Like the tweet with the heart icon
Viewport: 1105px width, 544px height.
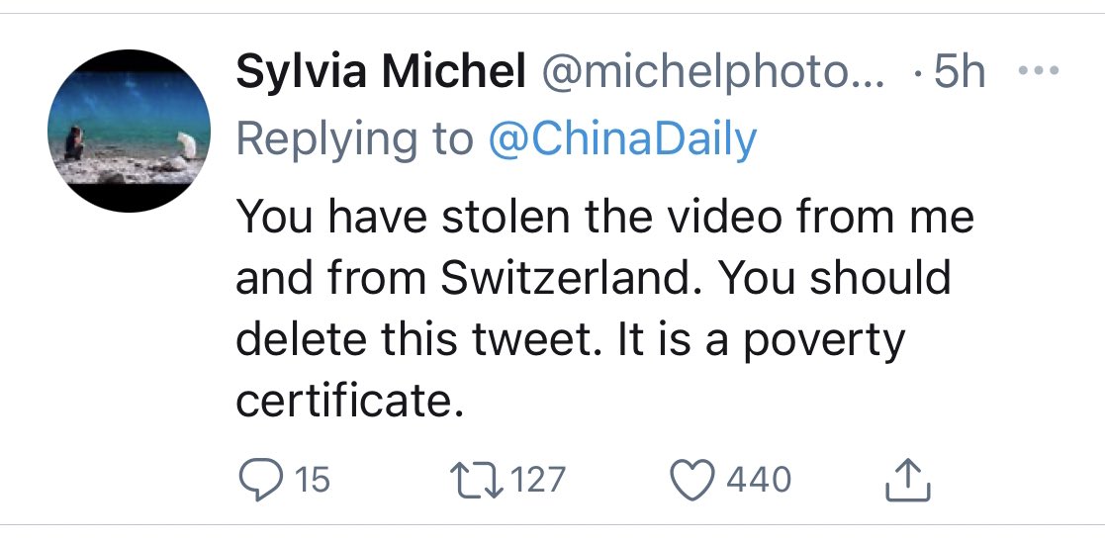coord(691,480)
